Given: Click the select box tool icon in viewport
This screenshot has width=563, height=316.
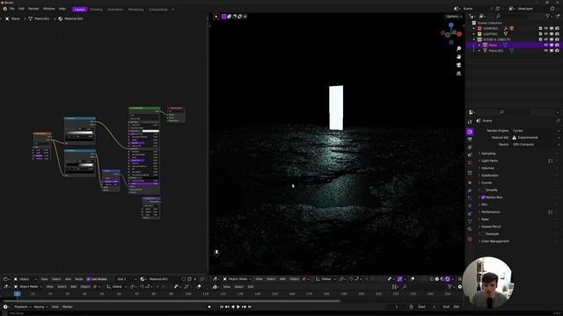Looking at the screenshot, I should click(x=216, y=16).
